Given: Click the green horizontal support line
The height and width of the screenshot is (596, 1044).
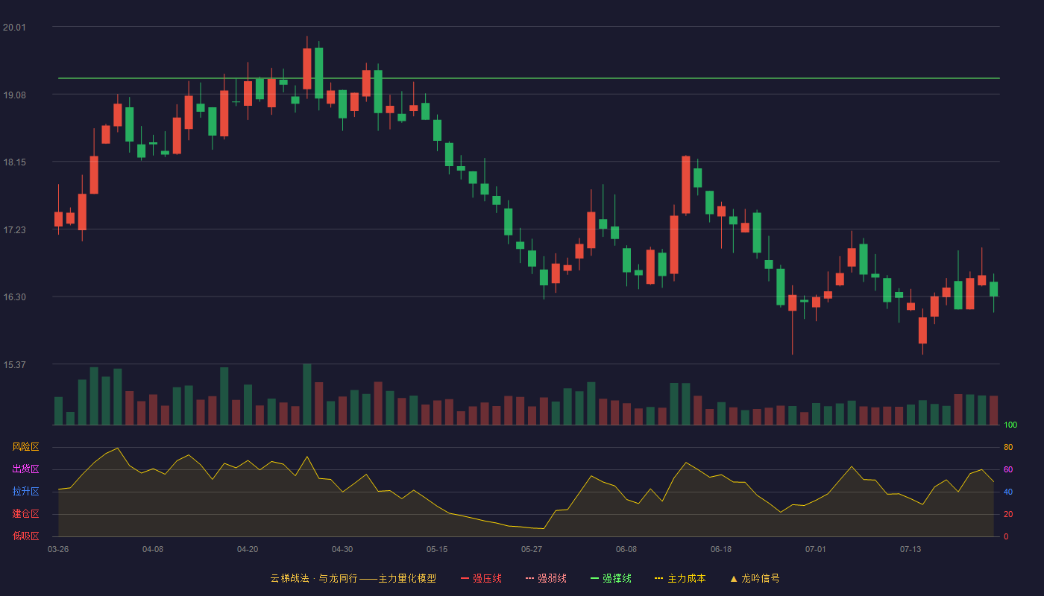Looking at the screenshot, I should coord(529,77).
